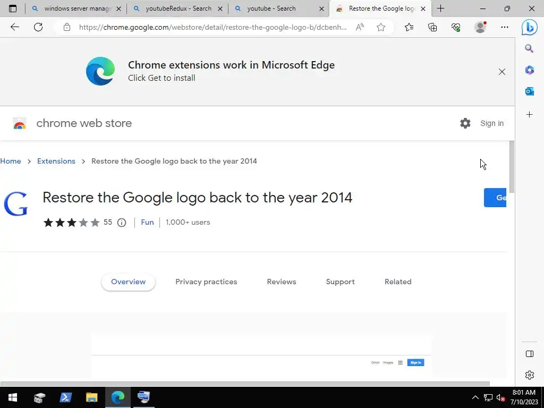
Task: Open the Reviews tab
Action: pyautogui.click(x=282, y=282)
